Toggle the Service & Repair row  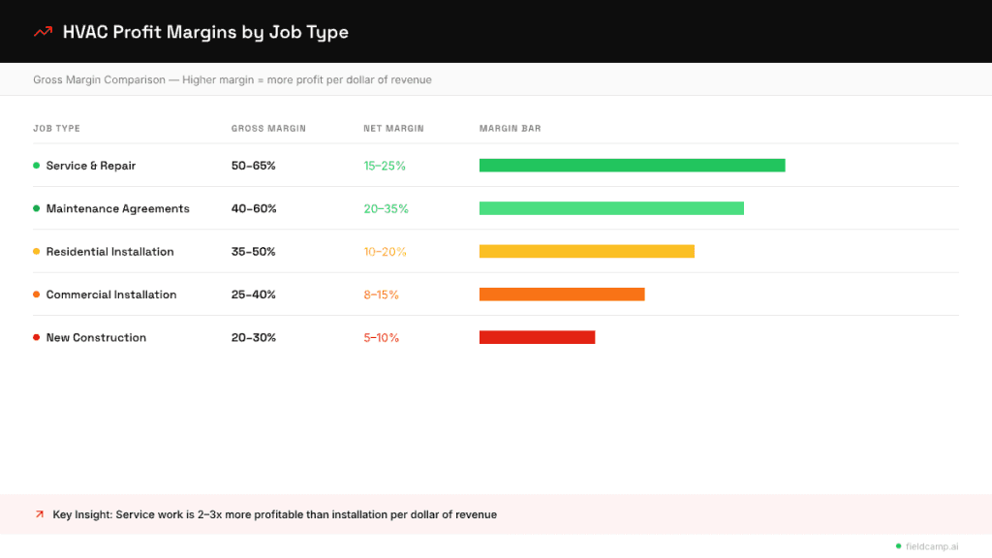tap(91, 165)
